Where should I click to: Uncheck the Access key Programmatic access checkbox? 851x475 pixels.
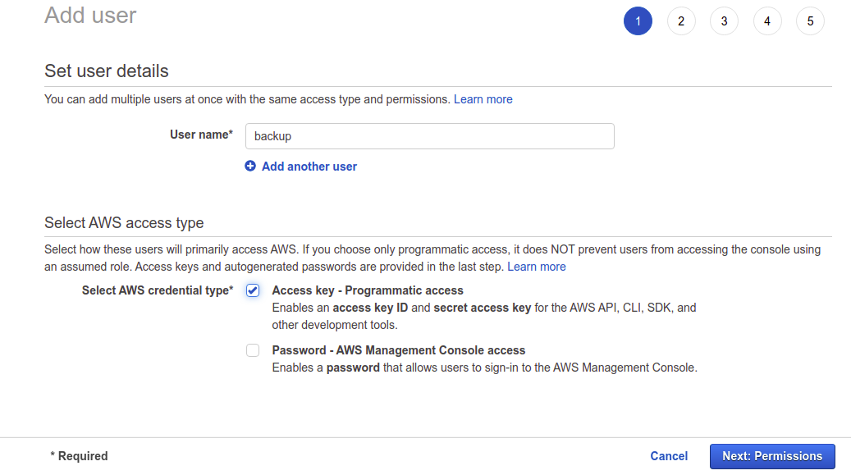click(253, 291)
